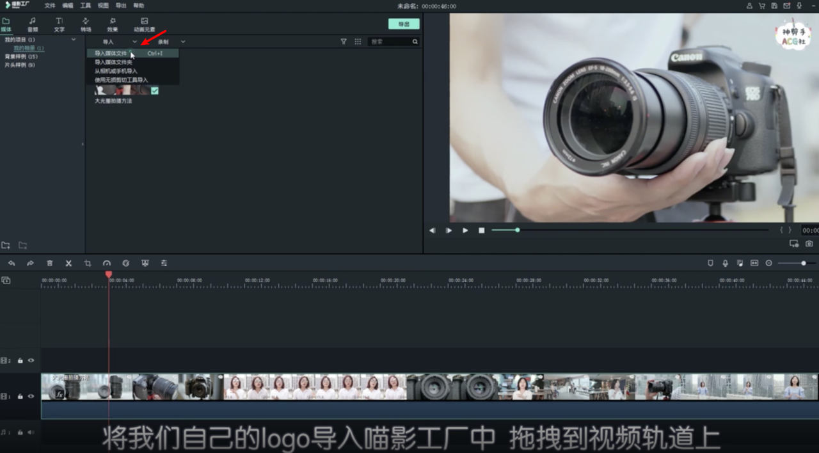The image size is (819, 453).
Task: Open the 媒体 (Media) tab
Action: (x=6, y=24)
